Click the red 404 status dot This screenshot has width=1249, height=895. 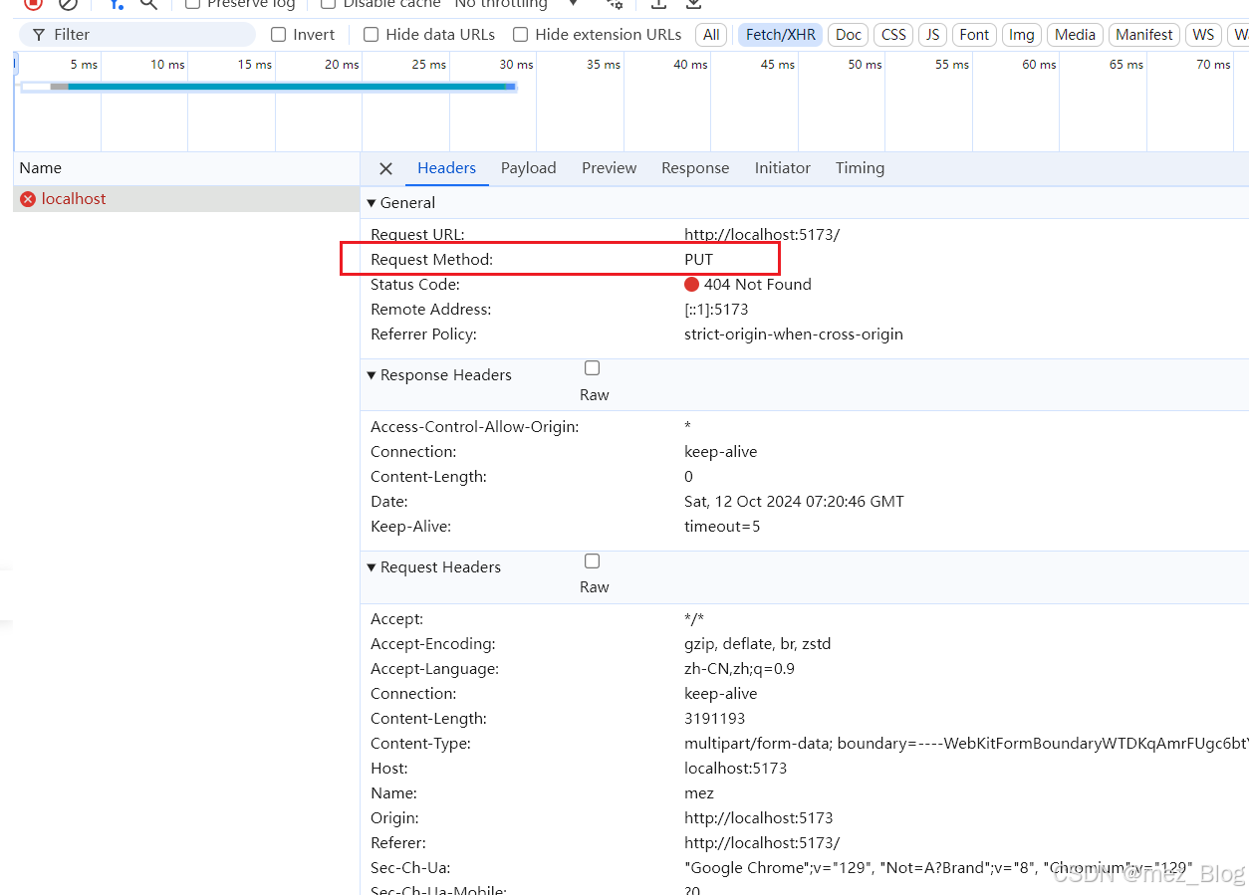tap(692, 285)
